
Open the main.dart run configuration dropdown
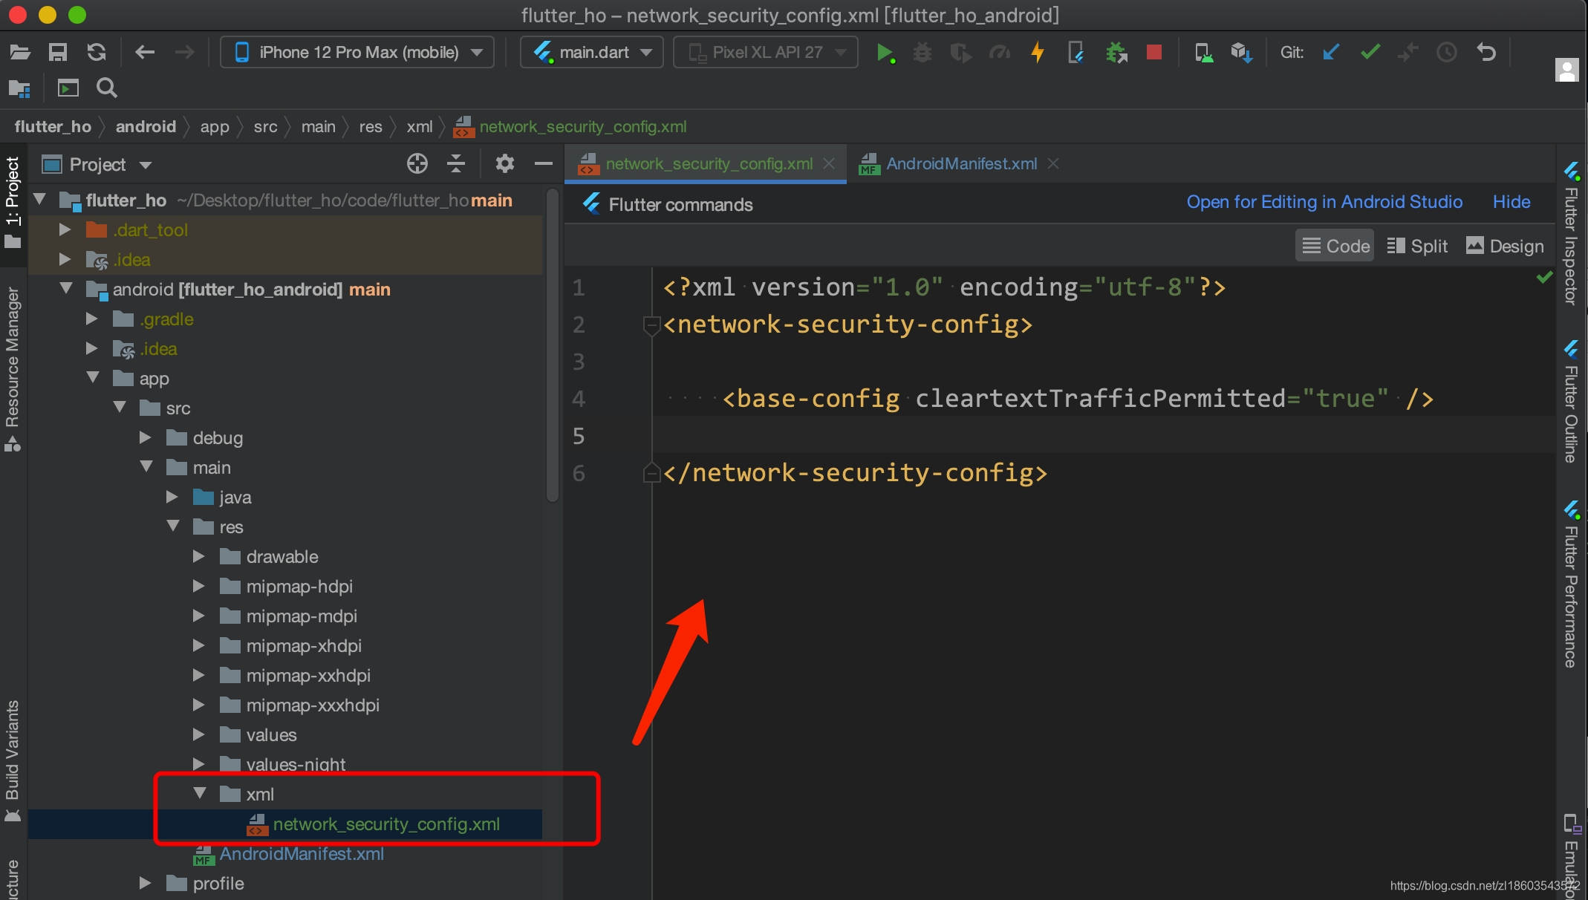point(591,52)
